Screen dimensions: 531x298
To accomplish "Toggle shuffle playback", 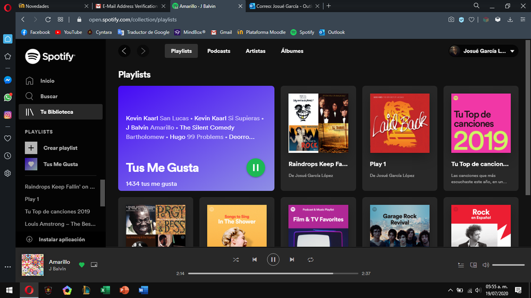I will (235, 259).
